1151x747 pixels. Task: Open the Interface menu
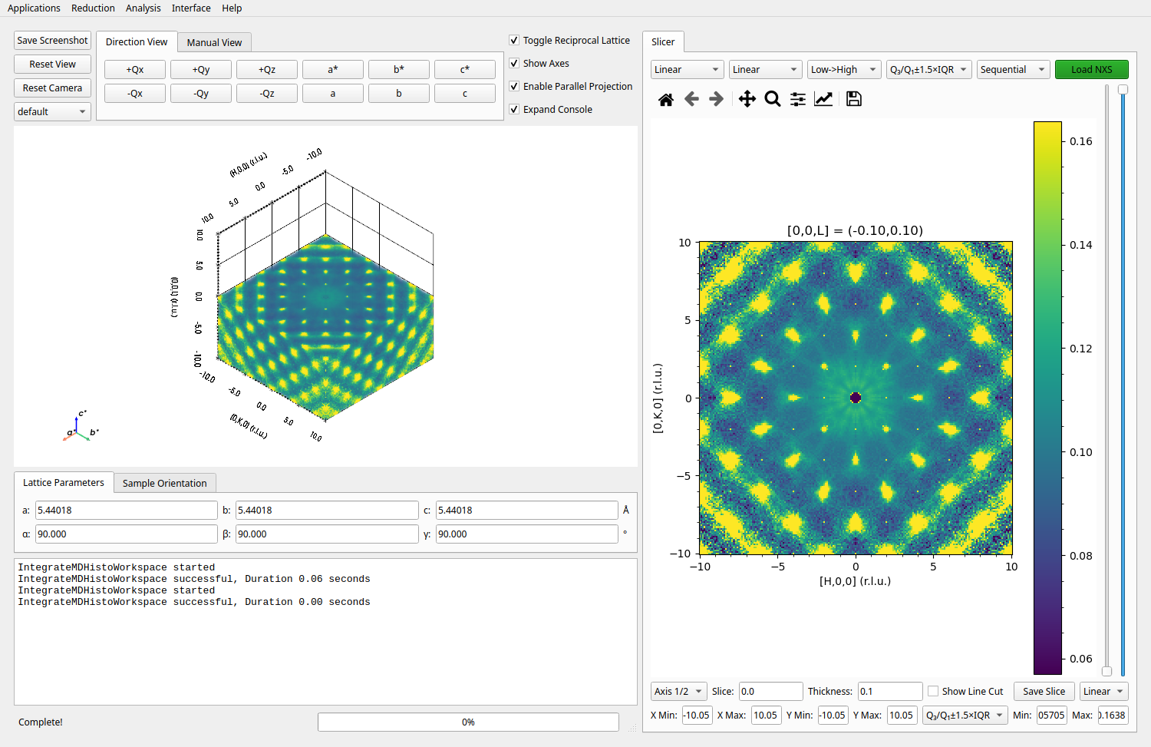[x=191, y=8]
